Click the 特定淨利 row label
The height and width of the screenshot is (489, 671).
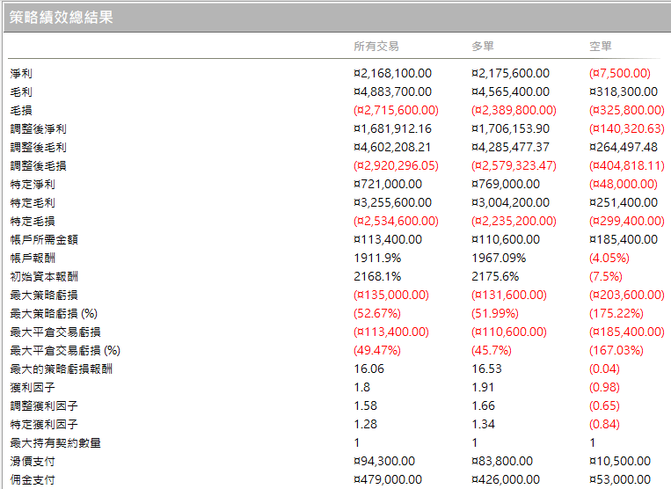33,185
